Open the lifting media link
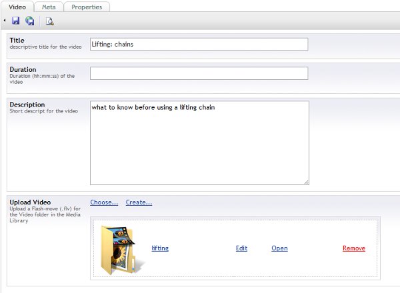Image resolution: width=400 pixels, height=293 pixels. tap(160, 248)
